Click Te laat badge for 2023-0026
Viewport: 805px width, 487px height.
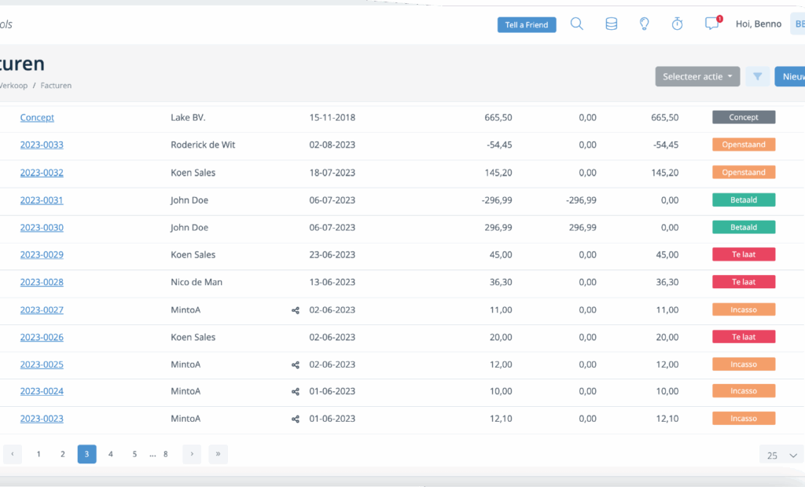[744, 337]
